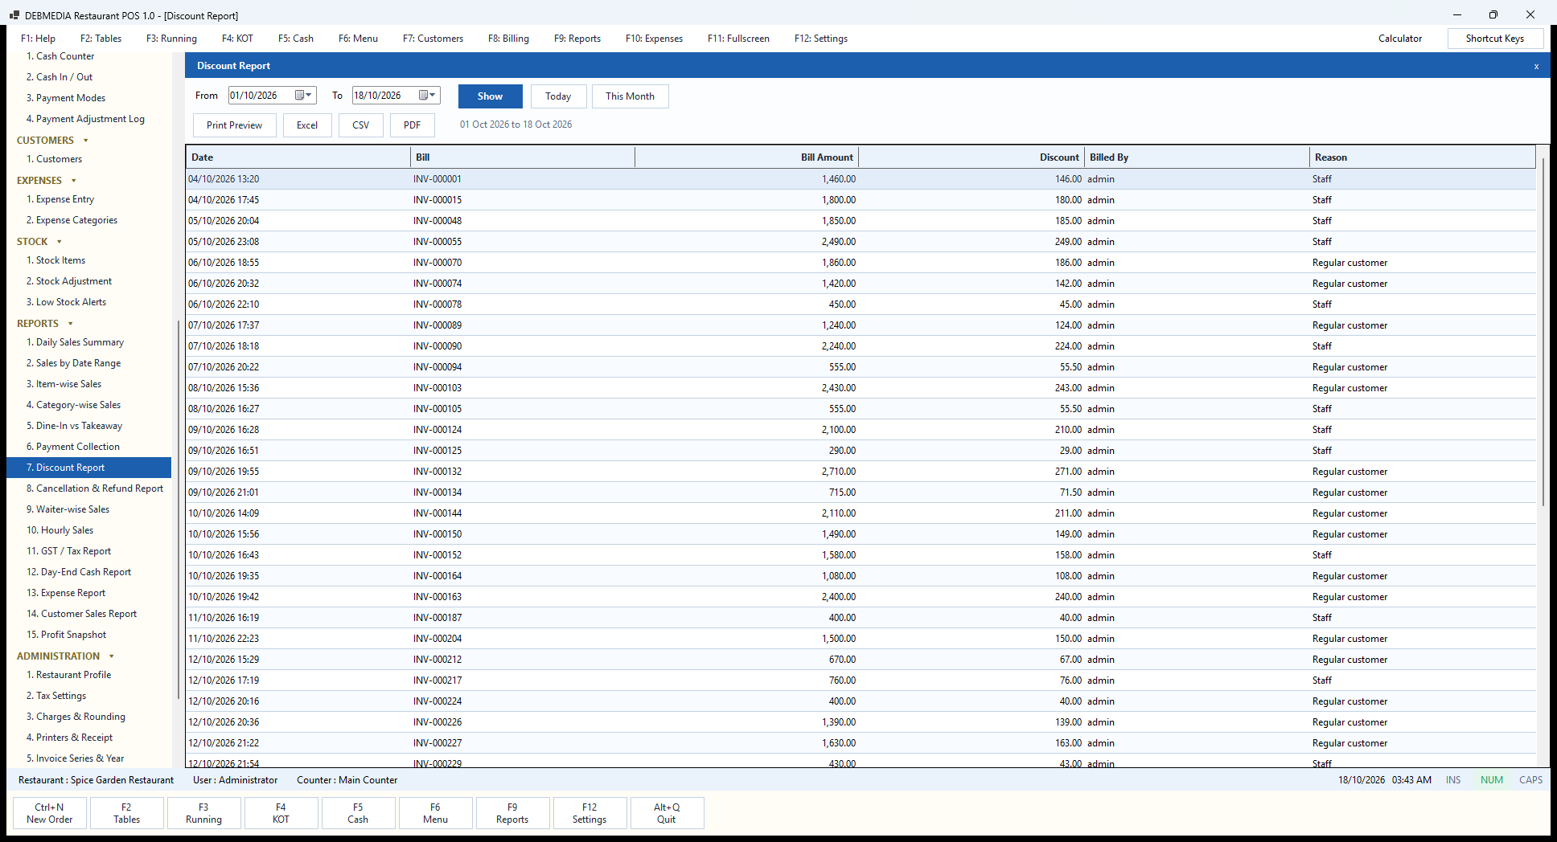This screenshot has height=842, width=1557.
Task: Open F7: Customers menu item
Action: [433, 39]
